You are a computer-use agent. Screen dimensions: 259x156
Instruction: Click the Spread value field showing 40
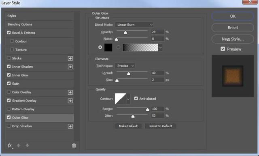point(157,73)
